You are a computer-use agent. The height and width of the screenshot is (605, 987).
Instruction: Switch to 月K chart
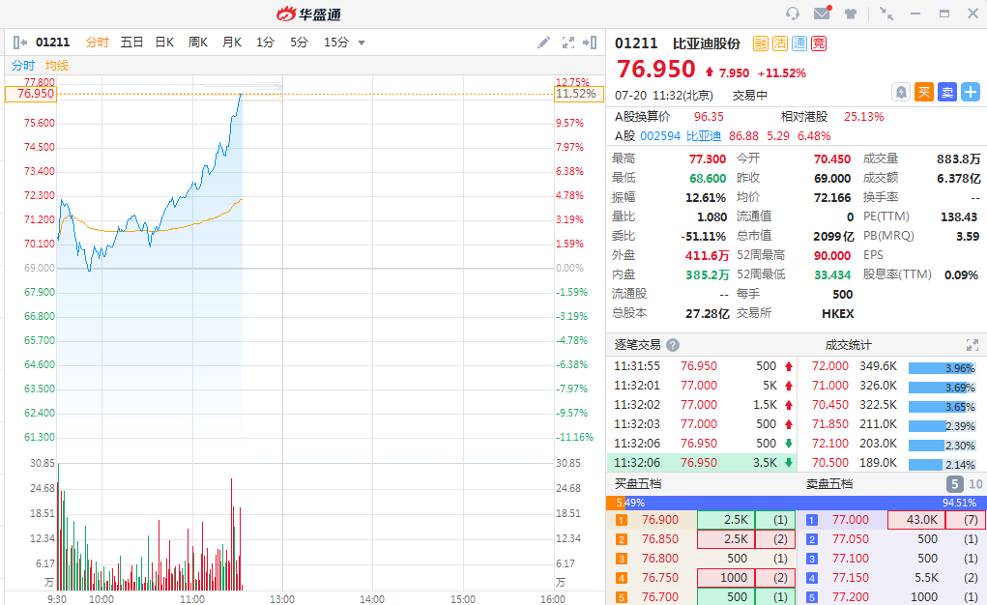click(x=232, y=43)
